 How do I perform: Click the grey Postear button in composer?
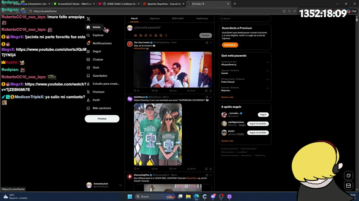(x=205, y=35)
